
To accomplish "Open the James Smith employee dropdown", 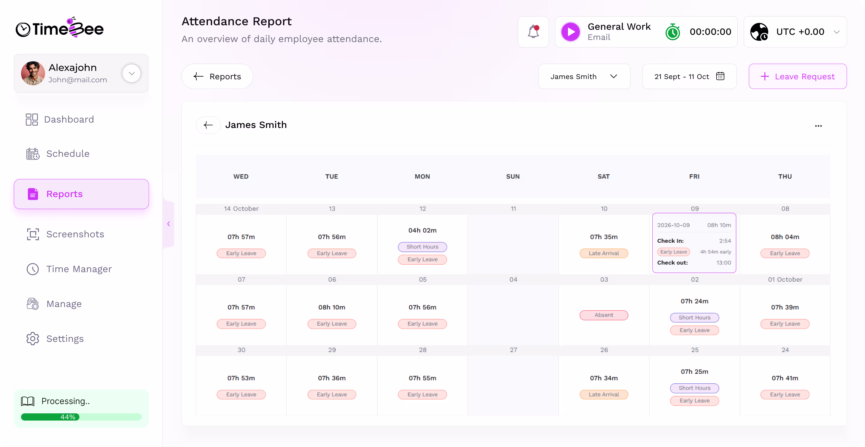I will pos(584,77).
